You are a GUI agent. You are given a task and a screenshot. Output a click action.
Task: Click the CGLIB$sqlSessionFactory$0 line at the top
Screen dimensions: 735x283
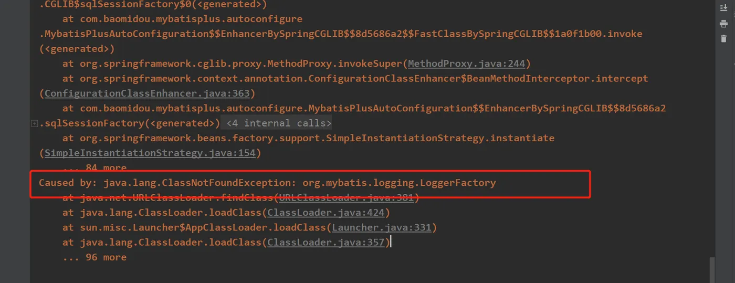click(153, 4)
